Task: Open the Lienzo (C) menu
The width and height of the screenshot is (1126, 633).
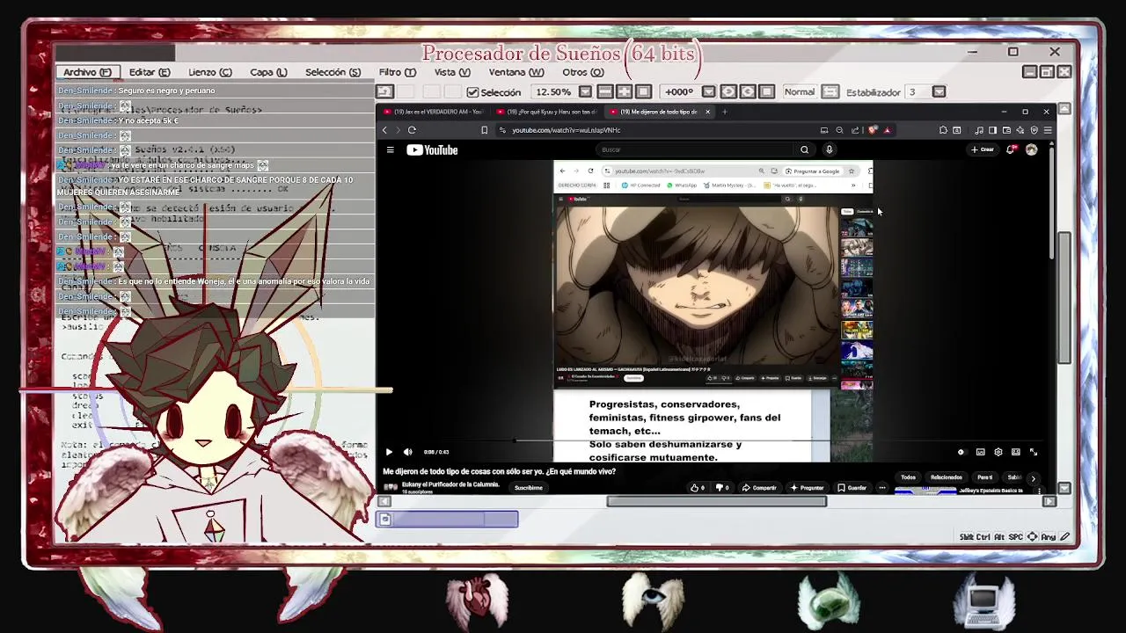Action: click(210, 72)
